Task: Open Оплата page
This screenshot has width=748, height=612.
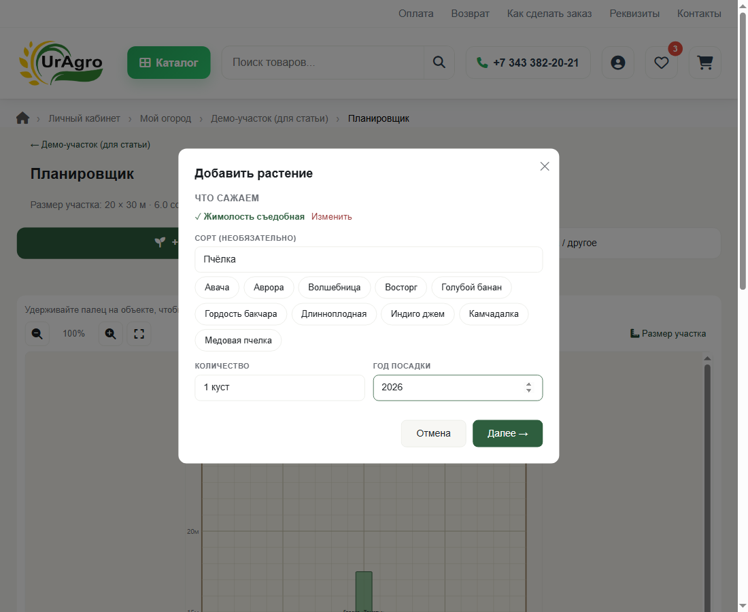Action: tap(416, 14)
